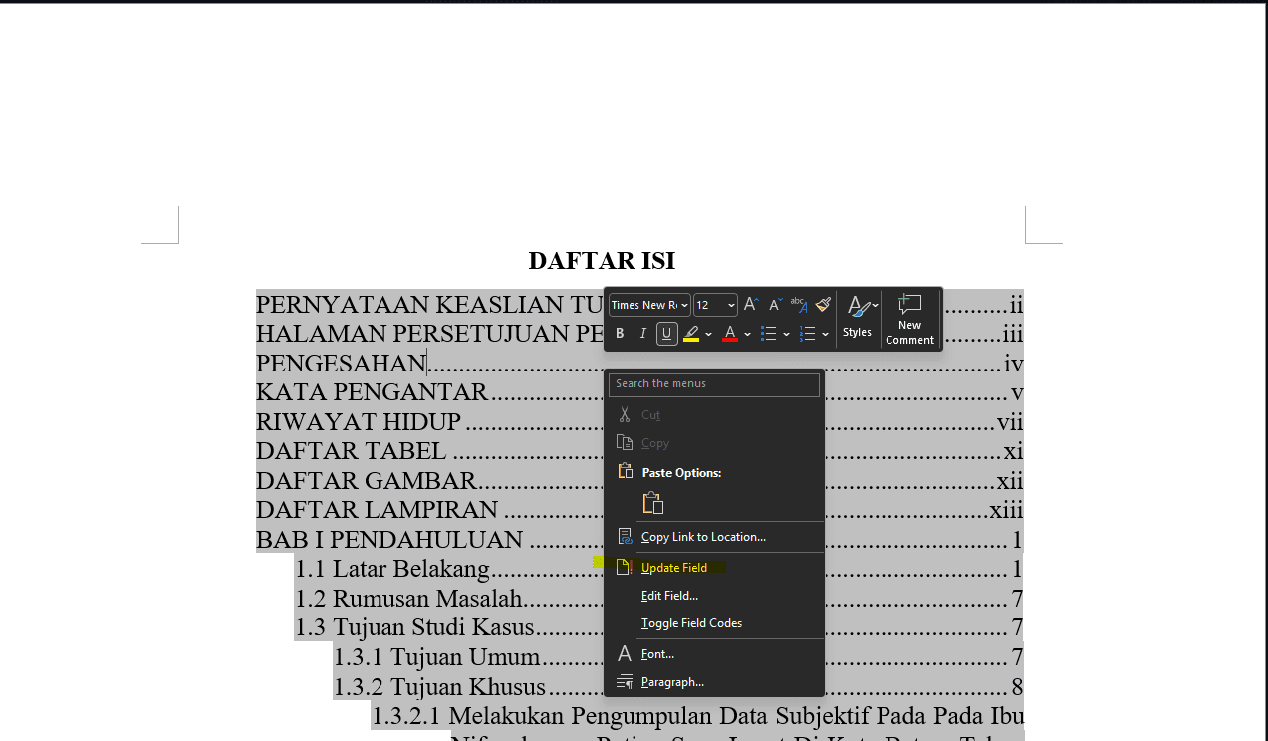This screenshot has width=1268, height=741.
Task: Open the Styles gallery in mini toolbar
Action: click(x=858, y=318)
